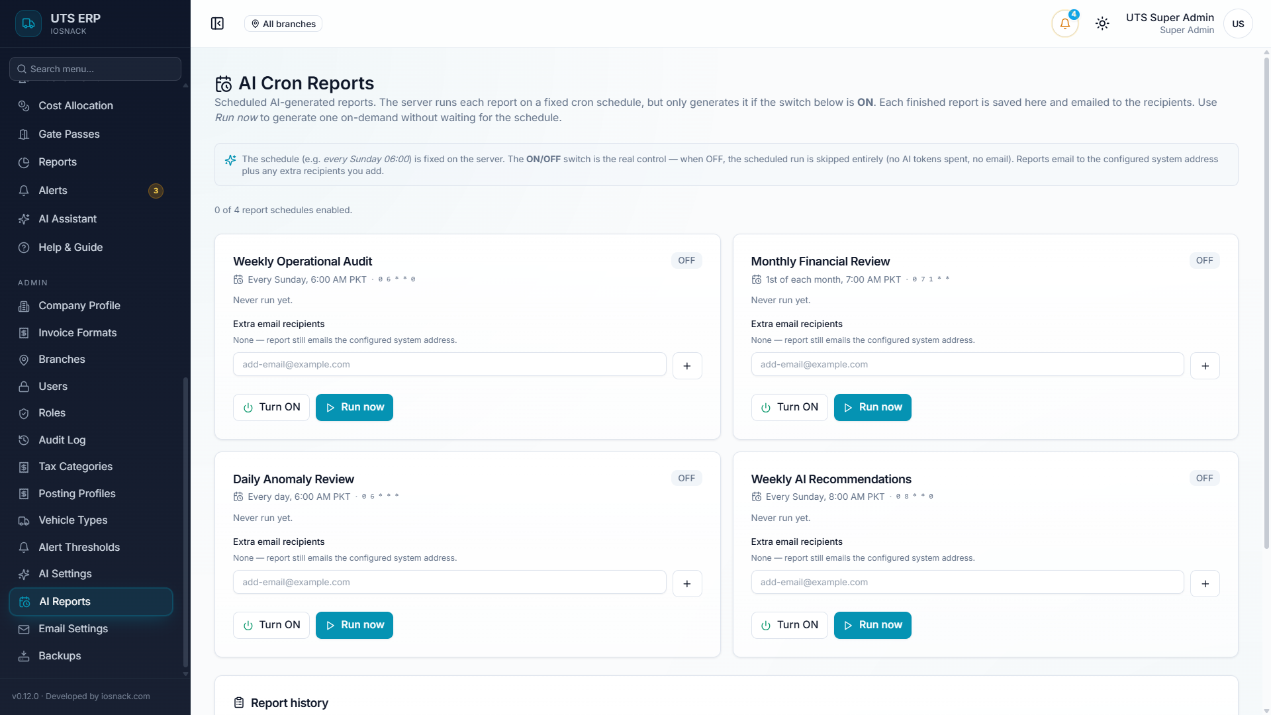Run now the Weekly AI Recommendations

(x=872, y=625)
